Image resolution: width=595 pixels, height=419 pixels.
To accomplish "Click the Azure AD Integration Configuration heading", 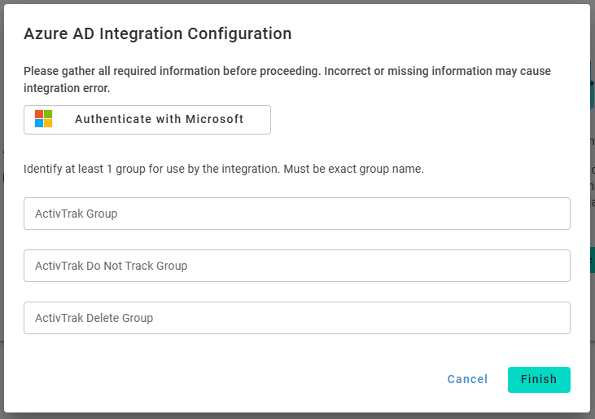I will (x=157, y=33).
